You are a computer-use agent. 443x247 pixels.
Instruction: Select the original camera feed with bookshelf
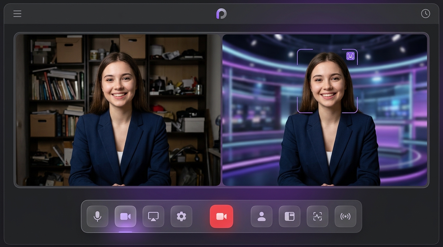click(118, 110)
